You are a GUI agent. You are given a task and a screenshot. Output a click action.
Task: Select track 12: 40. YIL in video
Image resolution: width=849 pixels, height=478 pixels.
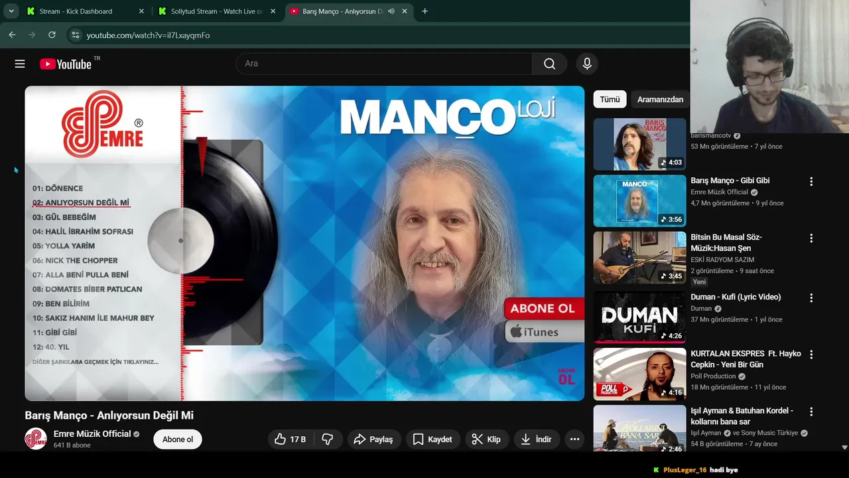(50, 347)
